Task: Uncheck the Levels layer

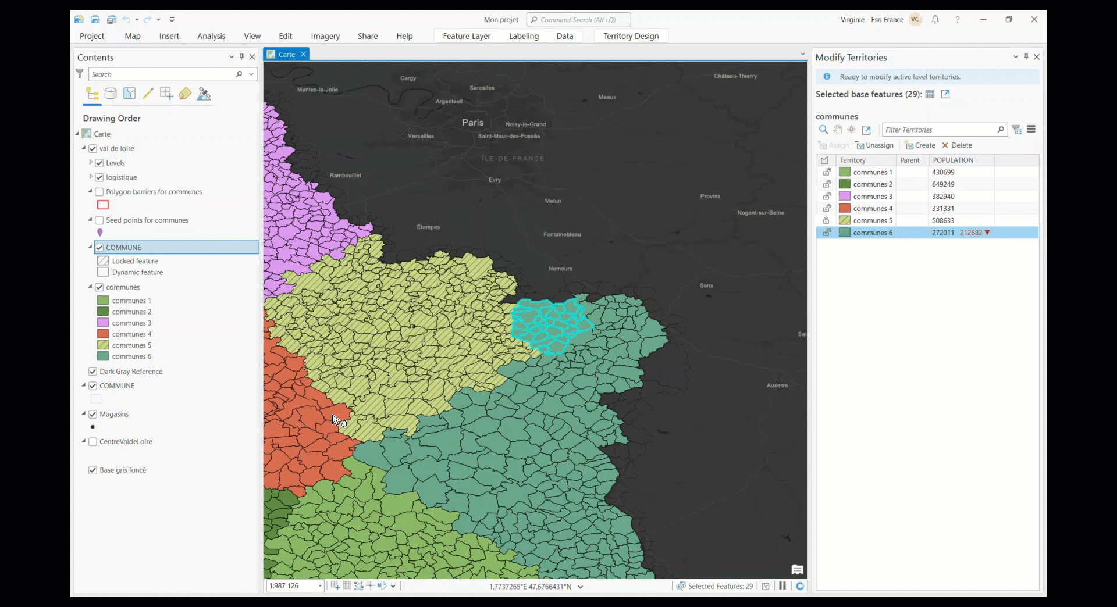Action: pos(99,163)
